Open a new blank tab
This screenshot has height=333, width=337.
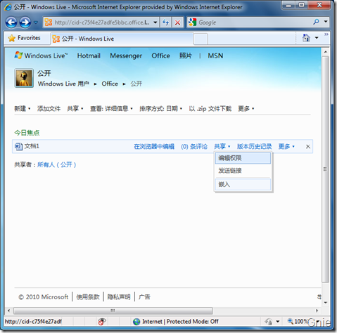tap(201, 39)
